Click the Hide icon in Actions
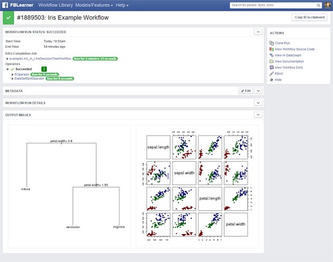Image resolution: width=333 pixels, height=262 pixels. [x=271, y=80]
